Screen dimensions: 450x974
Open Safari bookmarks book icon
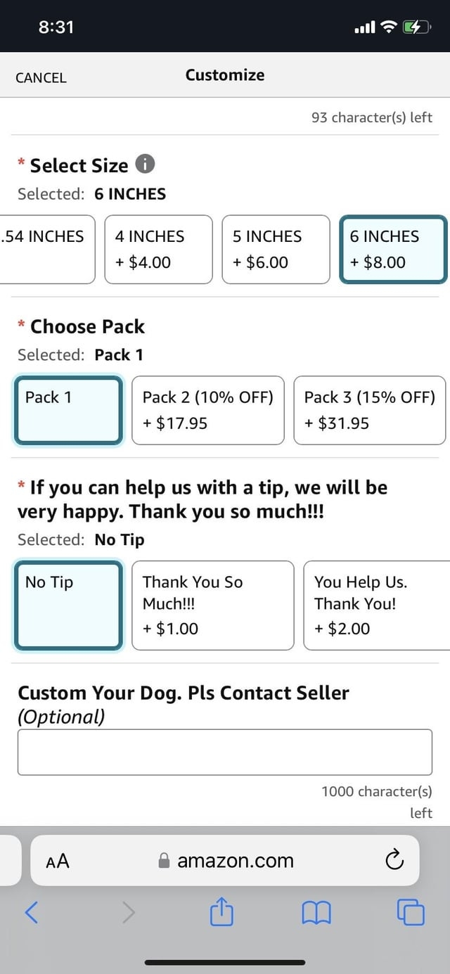[x=316, y=913]
